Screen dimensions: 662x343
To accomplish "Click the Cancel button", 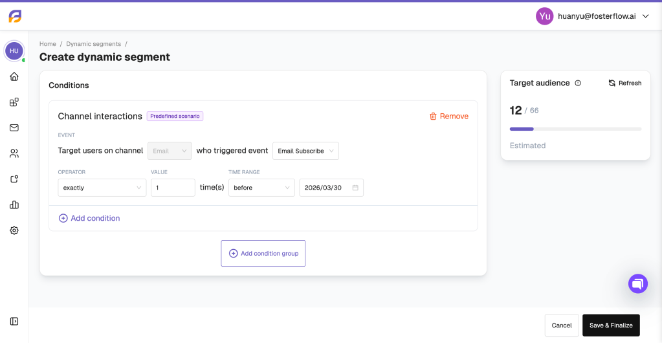I will (x=562, y=326).
